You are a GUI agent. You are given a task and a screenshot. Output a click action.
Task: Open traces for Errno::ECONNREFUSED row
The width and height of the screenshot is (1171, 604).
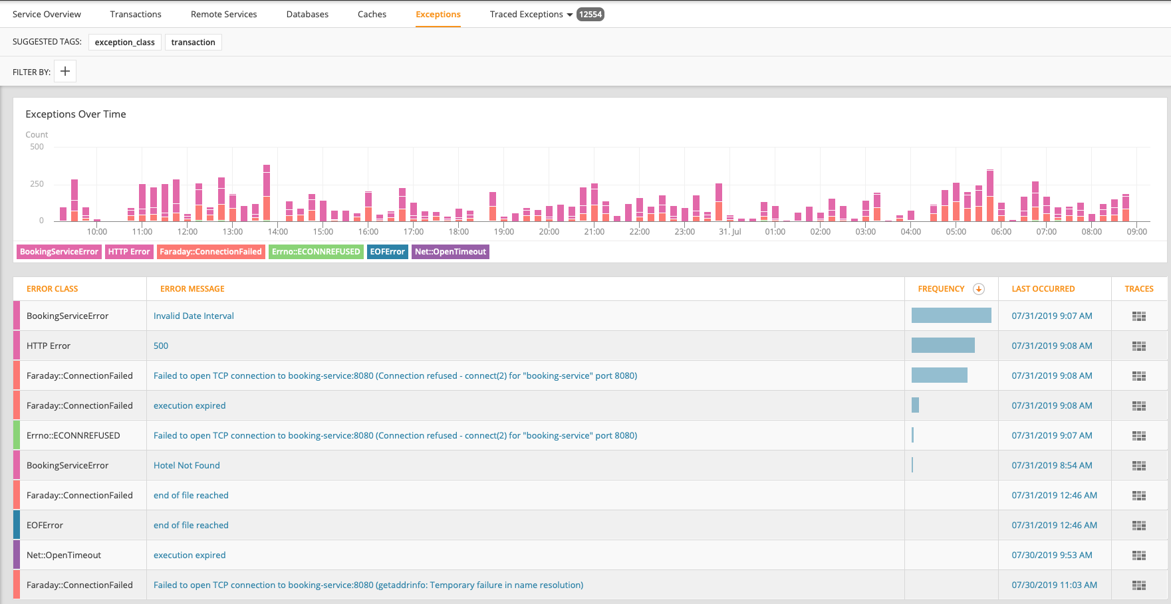1138,436
